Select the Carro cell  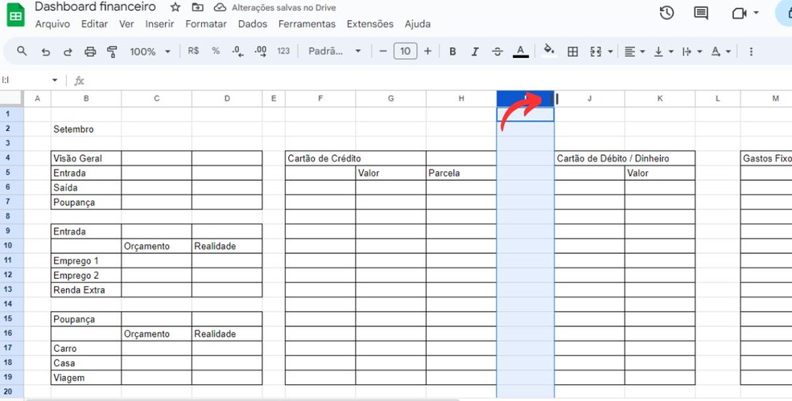86,349
